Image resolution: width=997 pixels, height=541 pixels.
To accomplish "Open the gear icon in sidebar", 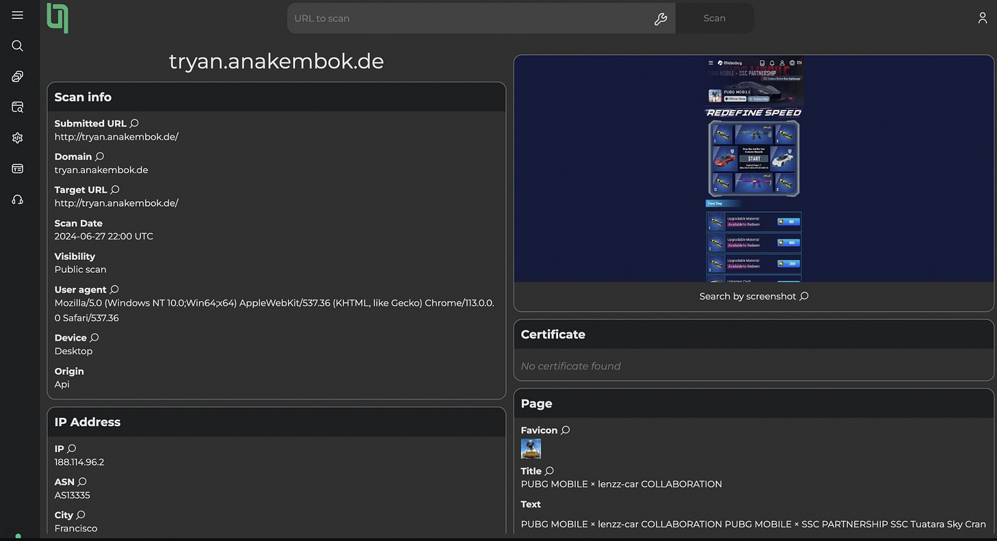I will 18,138.
